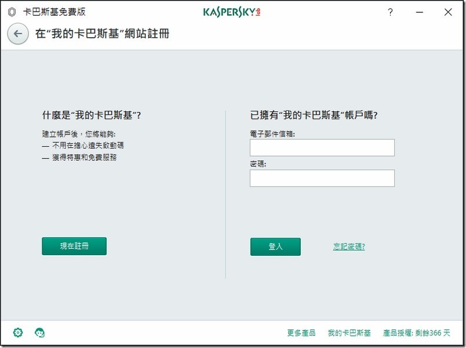Click the Kaspersky shield icon in title bar

[12, 12]
